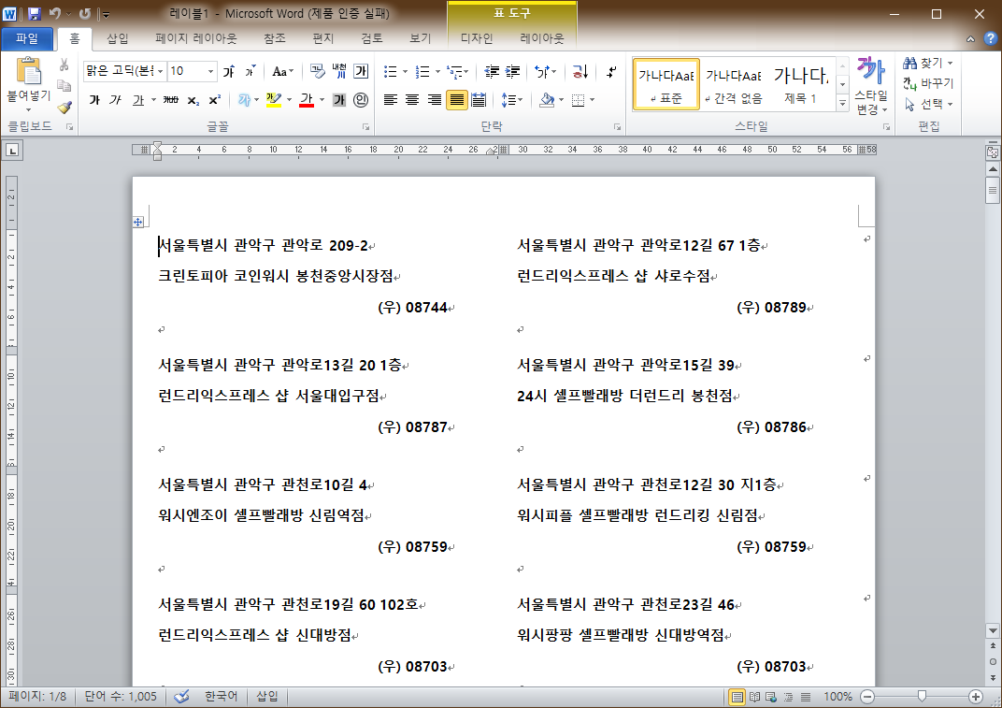This screenshot has height=708, width=1002.
Task: Click the 스타일 변경 Change Styles button
Action: [x=872, y=86]
